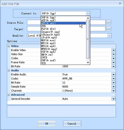
Task: Click the format list scroll up arrow
Action: pyautogui.click(x=88, y=18)
